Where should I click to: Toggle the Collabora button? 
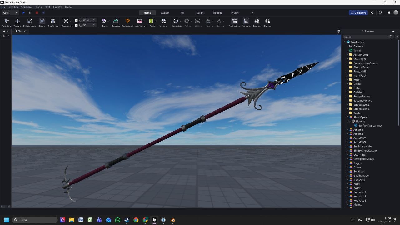point(358,13)
